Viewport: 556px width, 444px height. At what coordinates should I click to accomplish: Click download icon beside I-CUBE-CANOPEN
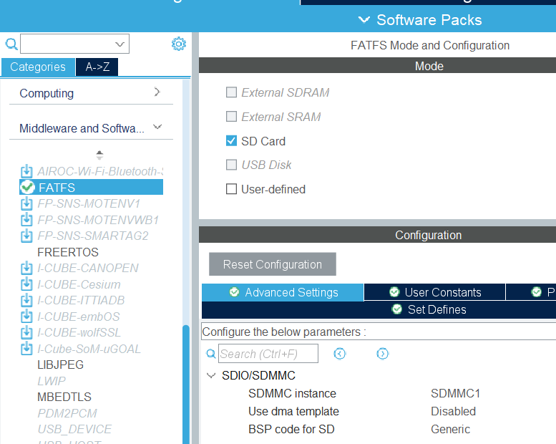[26, 268]
